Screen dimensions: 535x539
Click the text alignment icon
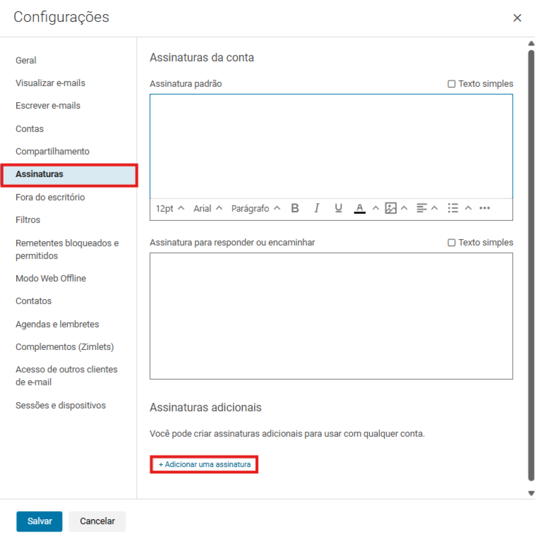[422, 208]
